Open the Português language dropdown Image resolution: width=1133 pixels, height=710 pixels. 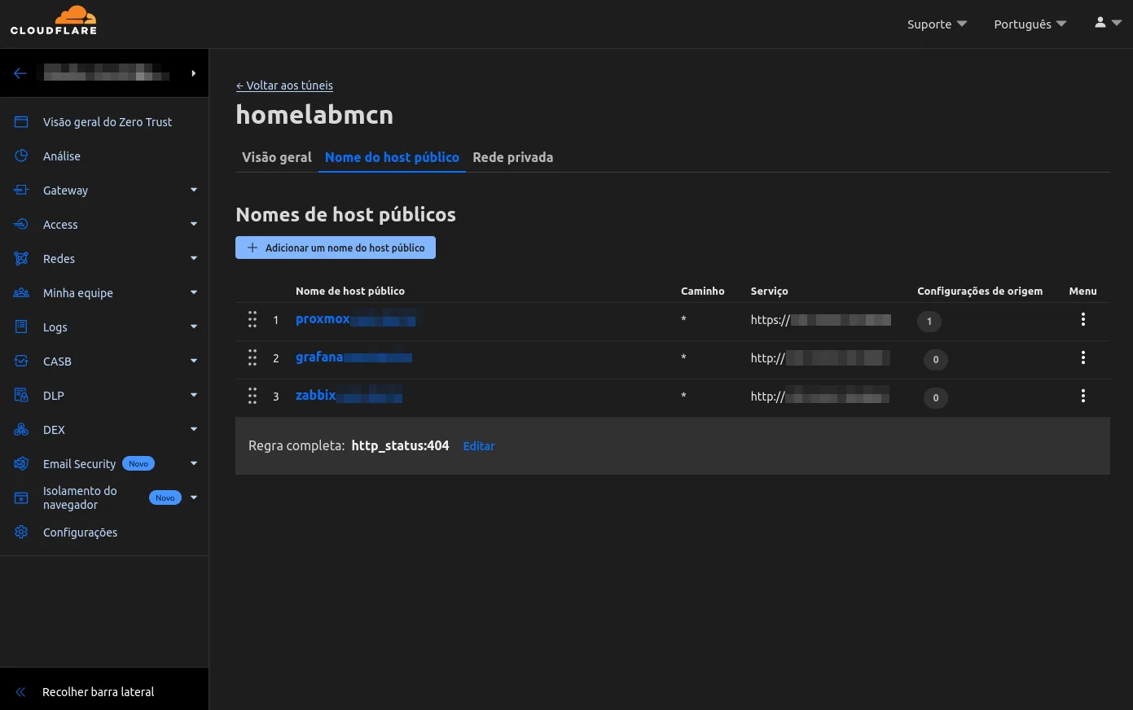pyautogui.click(x=1030, y=24)
